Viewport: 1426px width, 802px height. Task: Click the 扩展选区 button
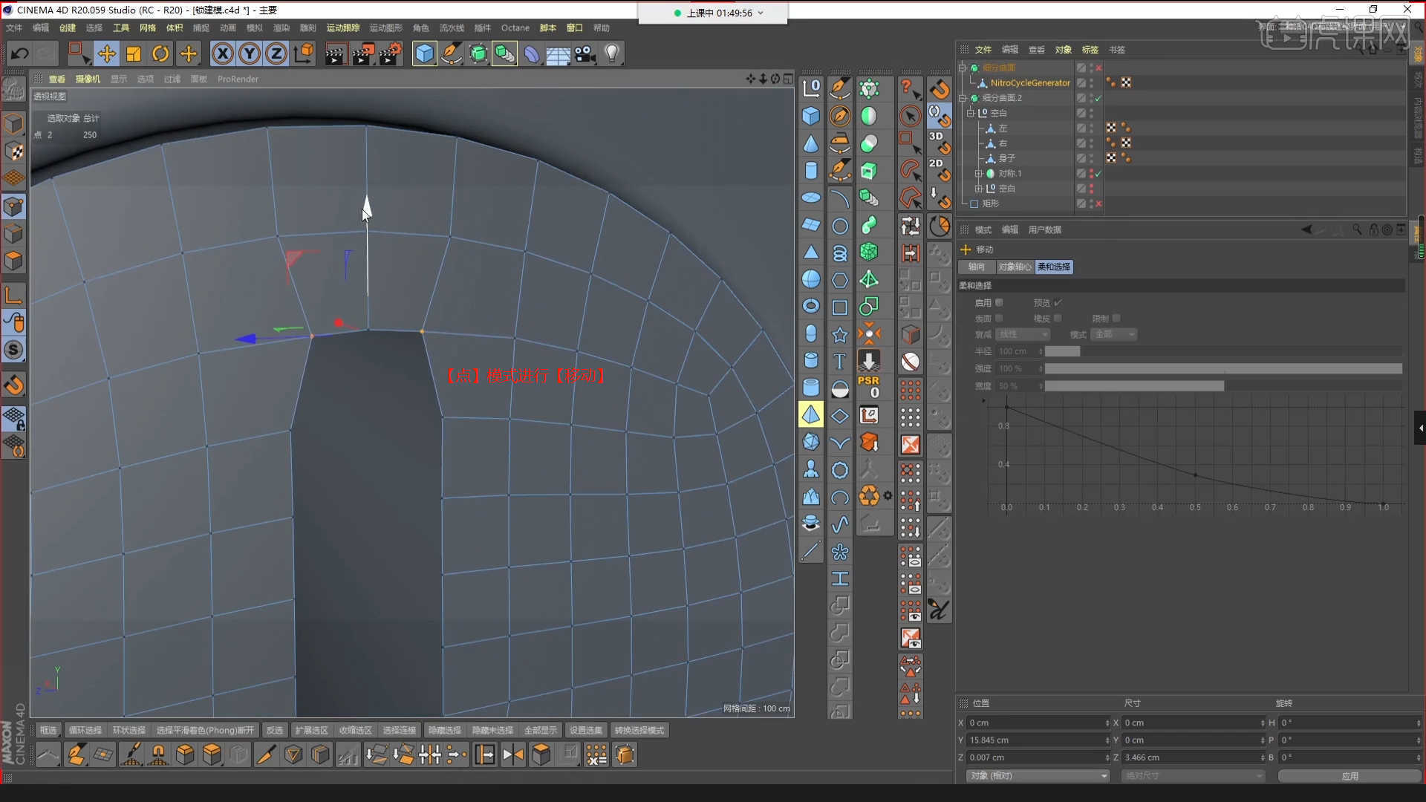coord(311,730)
